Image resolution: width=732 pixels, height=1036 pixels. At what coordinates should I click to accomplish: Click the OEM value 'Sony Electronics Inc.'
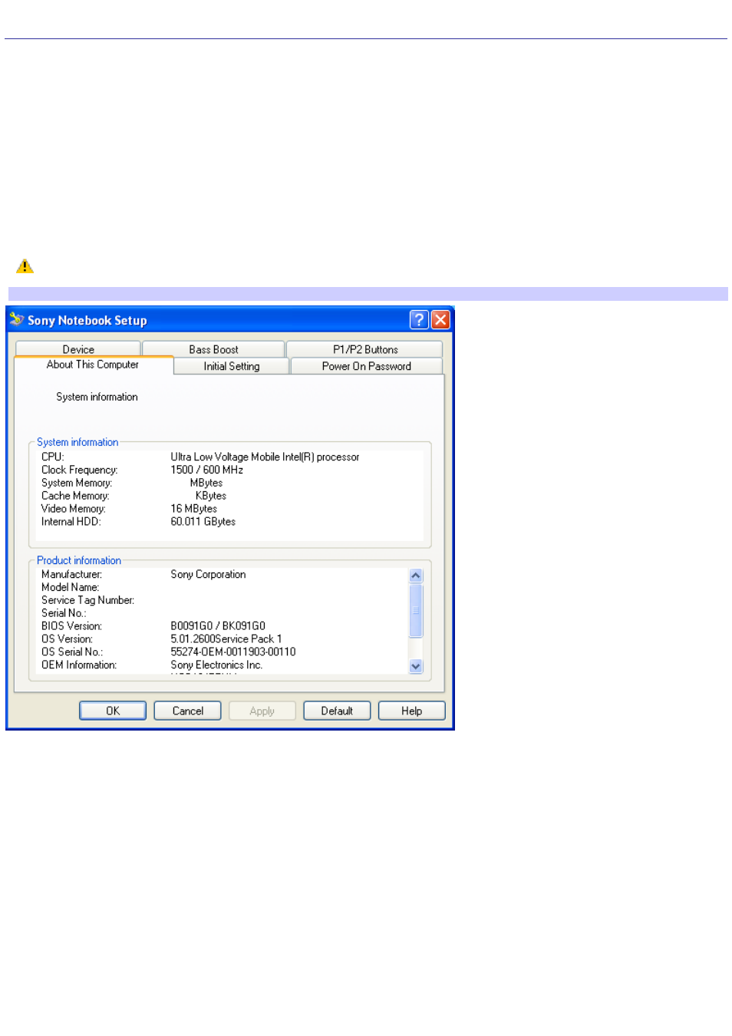216,665
